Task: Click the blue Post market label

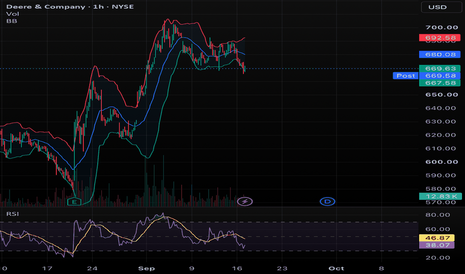Action: pyautogui.click(x=406, y=76)
